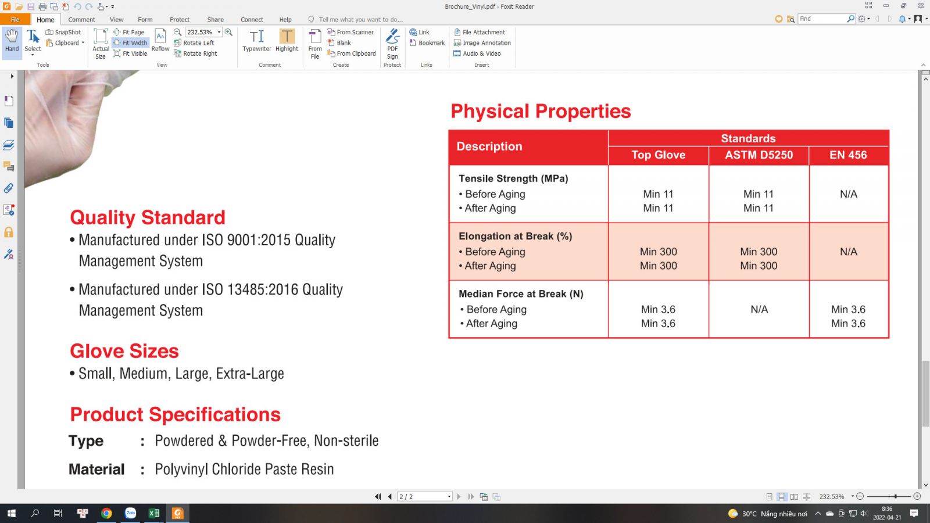
Task: Open the Clipboard dropdown
Action: [x=83, y=42]
